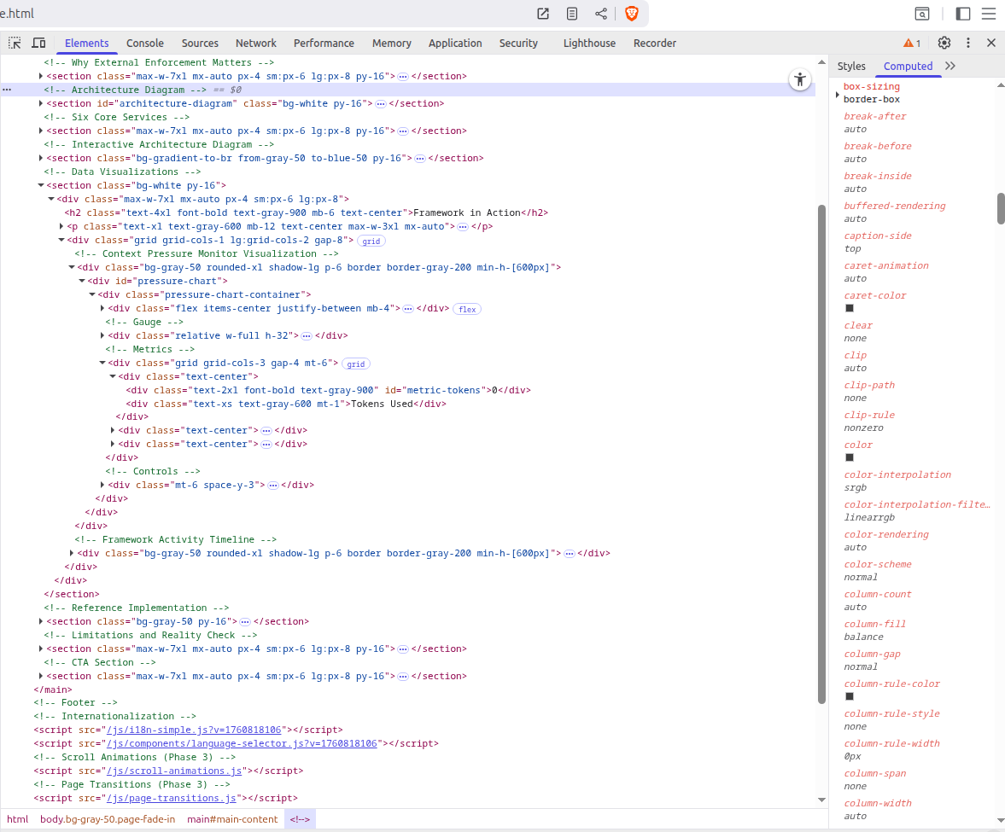This screenshot has width=1005, height=832.
Task: Open the Styles tab in sidebar
Action: coord(850,66)
